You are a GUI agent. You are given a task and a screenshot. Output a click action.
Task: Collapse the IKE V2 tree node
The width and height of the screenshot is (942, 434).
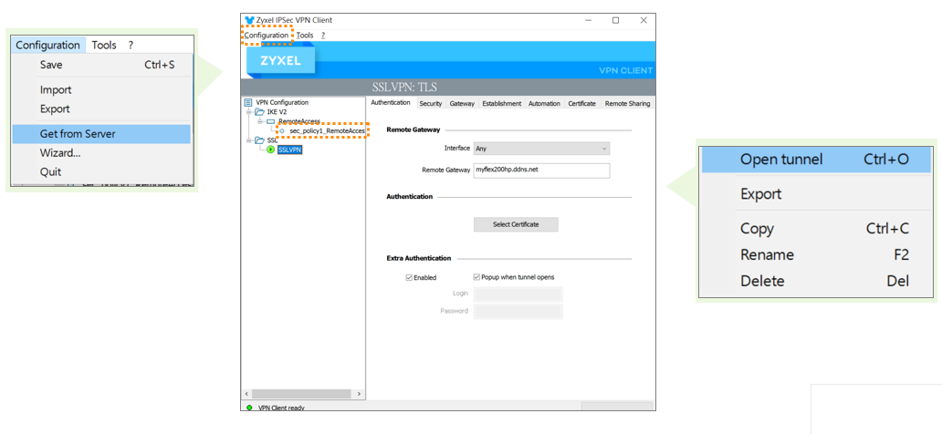pos(249,112)
